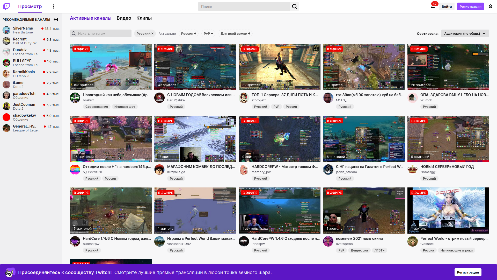Open the Twitch home logo
The width and height of the screenshot is (497, 280).
point(6,6)
